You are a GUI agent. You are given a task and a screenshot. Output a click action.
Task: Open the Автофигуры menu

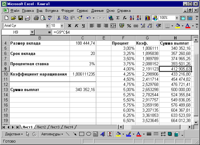pyautogui.click(x=52, y=134)
